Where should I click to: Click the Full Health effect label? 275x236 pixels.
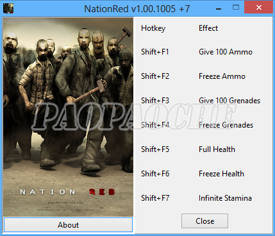[x=217, y=149]
